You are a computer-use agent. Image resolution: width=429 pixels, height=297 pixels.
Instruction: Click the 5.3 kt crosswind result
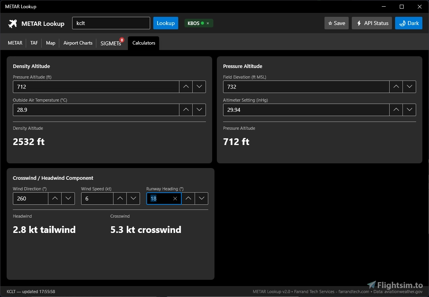pos(146,230)
